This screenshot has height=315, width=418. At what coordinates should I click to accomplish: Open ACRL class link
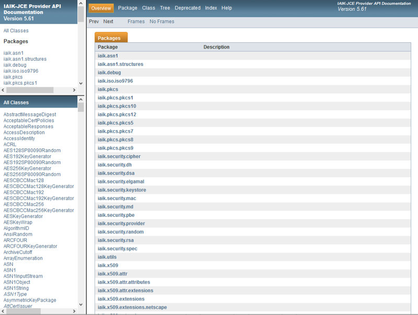(10, 145)
